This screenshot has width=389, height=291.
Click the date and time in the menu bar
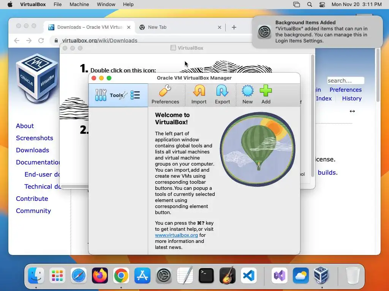pyautogui.click(x=356, y=5)
